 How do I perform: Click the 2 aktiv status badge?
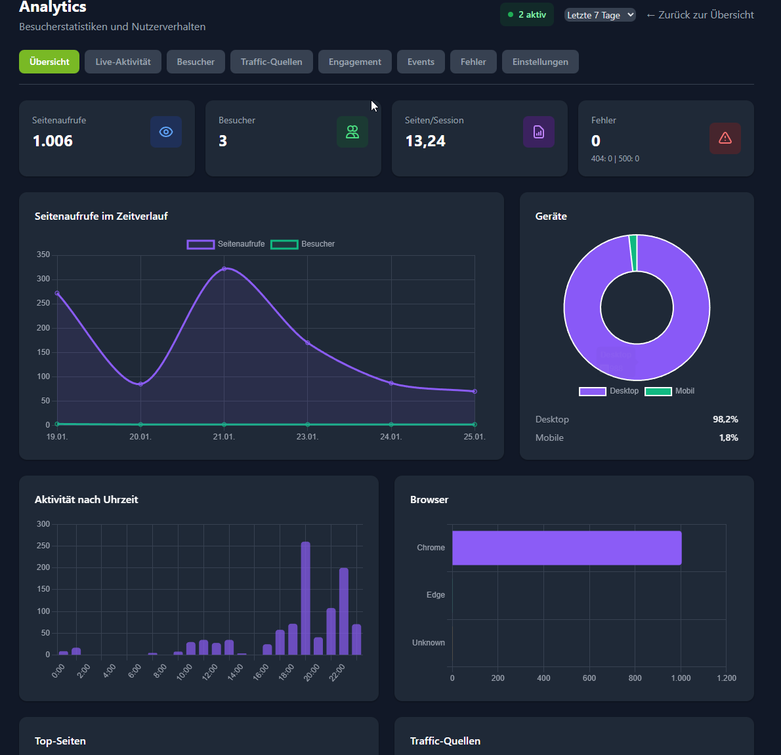[x=527, y=14]
